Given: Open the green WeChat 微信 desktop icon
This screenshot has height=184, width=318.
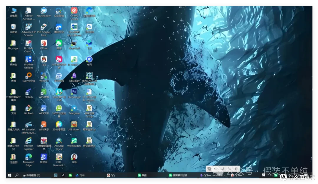Looking at the screenshot, I should pos(59,45).
